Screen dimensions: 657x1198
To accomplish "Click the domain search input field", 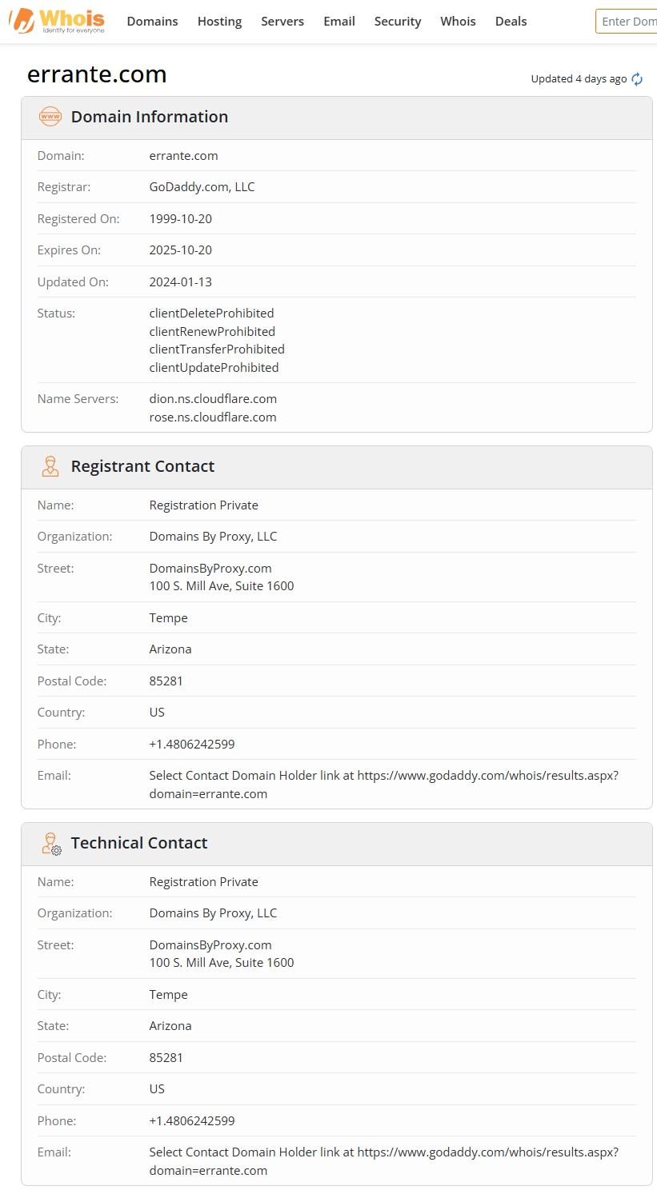I will pos(628,22).
